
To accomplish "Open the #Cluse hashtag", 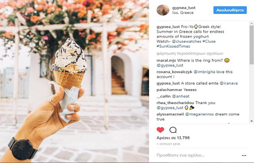I will click(x=209, y=41).
